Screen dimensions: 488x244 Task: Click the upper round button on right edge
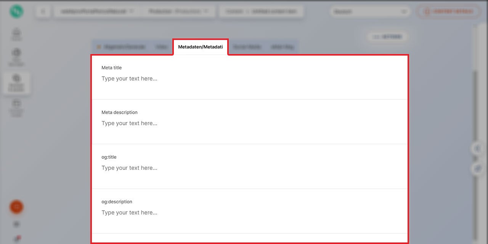coord(477,148)
